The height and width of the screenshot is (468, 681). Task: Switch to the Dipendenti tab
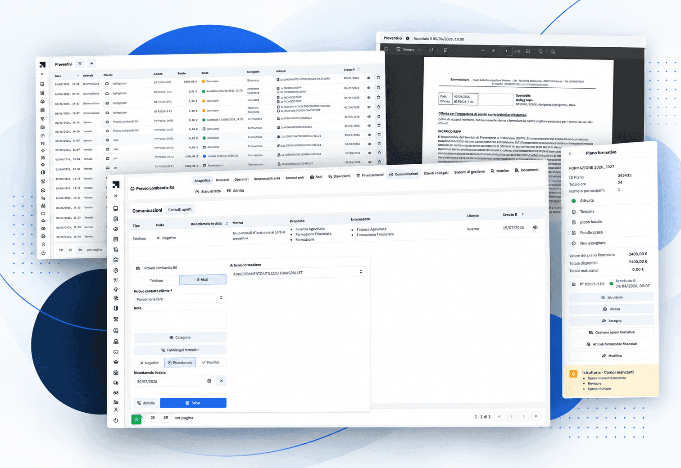tap(339, 176)
